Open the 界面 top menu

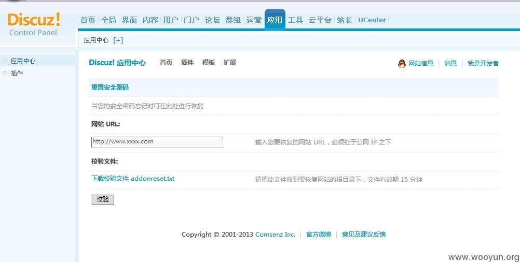129,20
